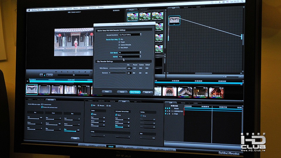Select Camera Metadata radio option

(119, 45)
